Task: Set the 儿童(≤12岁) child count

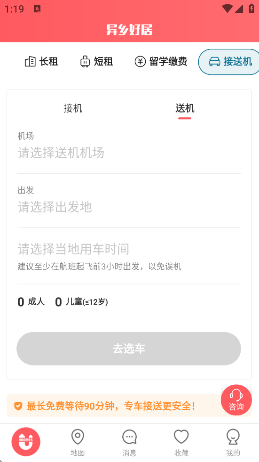Action: point(81,302)
